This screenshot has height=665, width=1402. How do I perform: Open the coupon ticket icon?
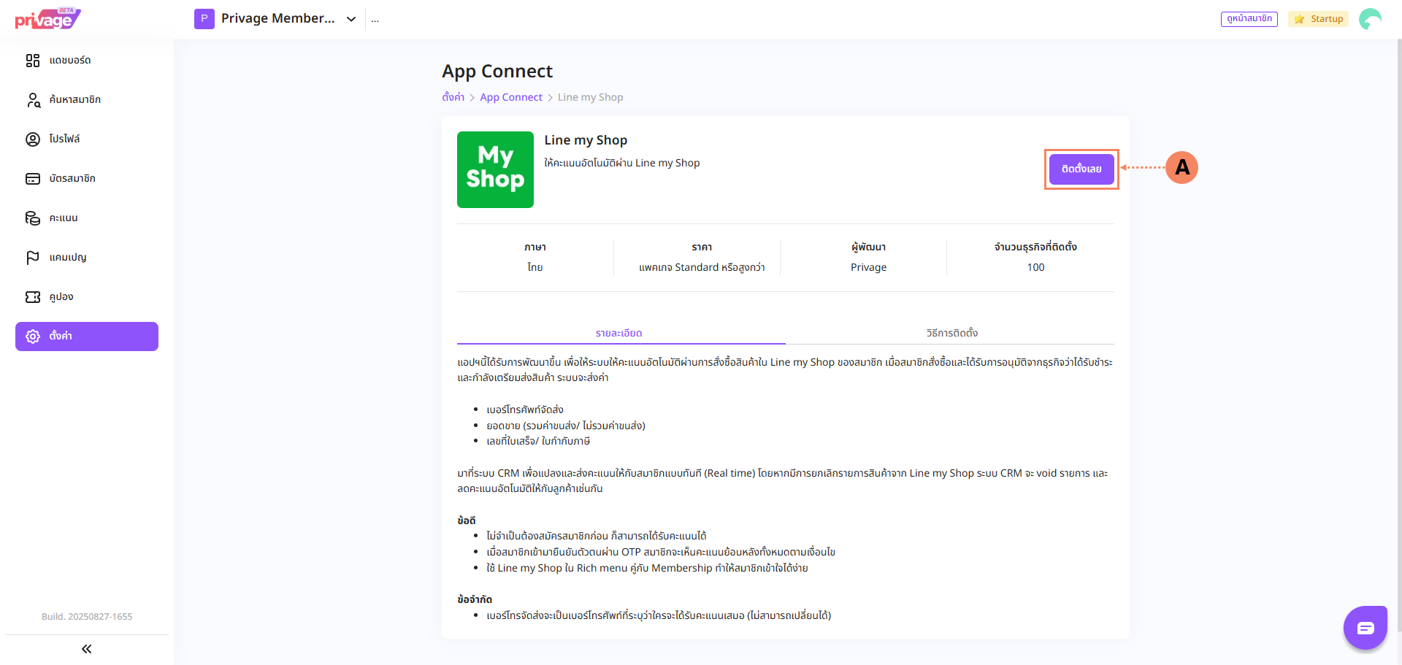click(33, 297)
